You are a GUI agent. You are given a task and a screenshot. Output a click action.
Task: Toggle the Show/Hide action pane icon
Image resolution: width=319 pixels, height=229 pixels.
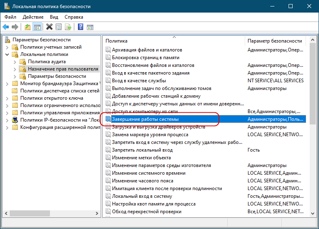click(90, 27)
